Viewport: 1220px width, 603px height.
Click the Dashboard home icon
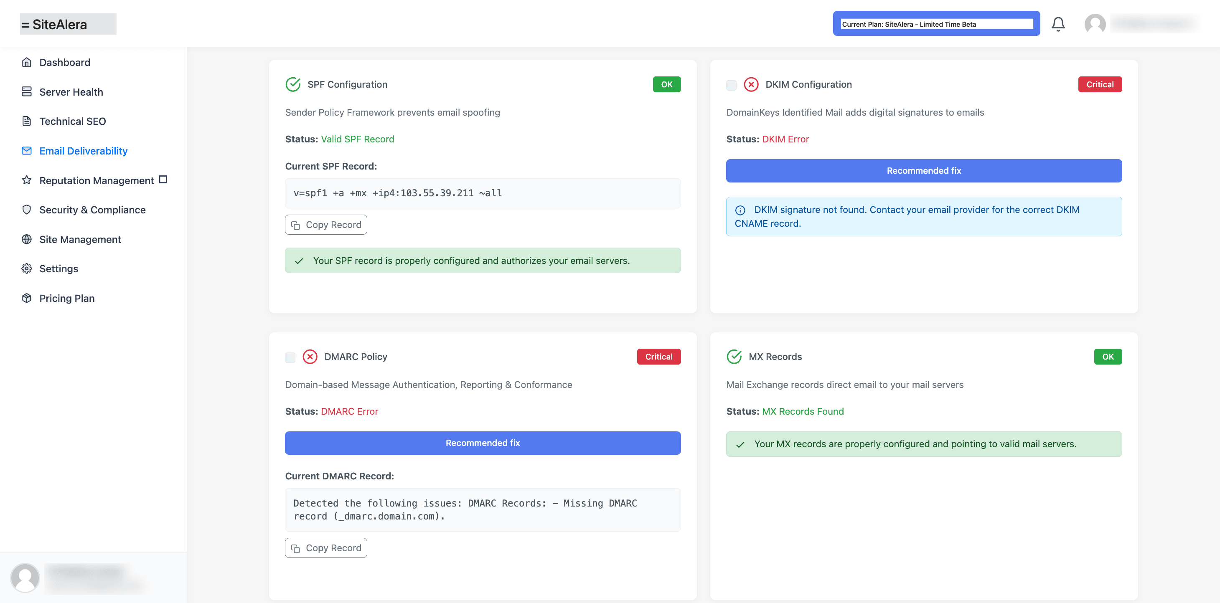pos(26,63)
